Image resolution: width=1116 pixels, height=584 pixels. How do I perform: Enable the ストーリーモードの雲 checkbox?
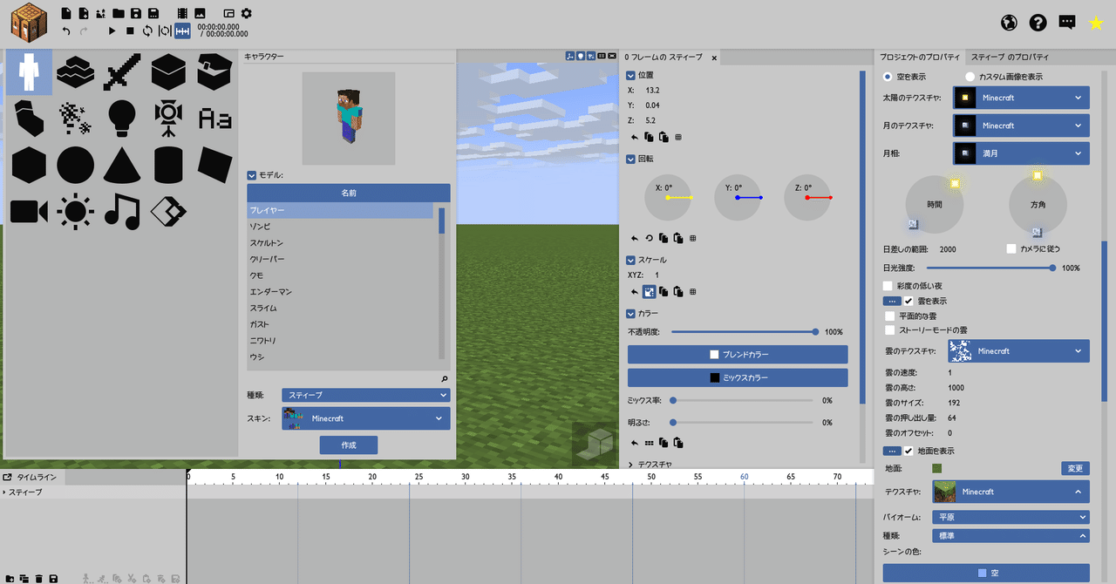point(890,330)
